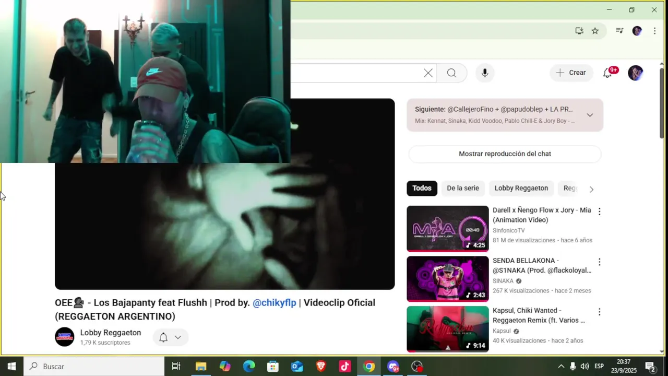Click the install app icon in address bar
Viewport: 668px width, 376px height.
click(x=579, y=31)
